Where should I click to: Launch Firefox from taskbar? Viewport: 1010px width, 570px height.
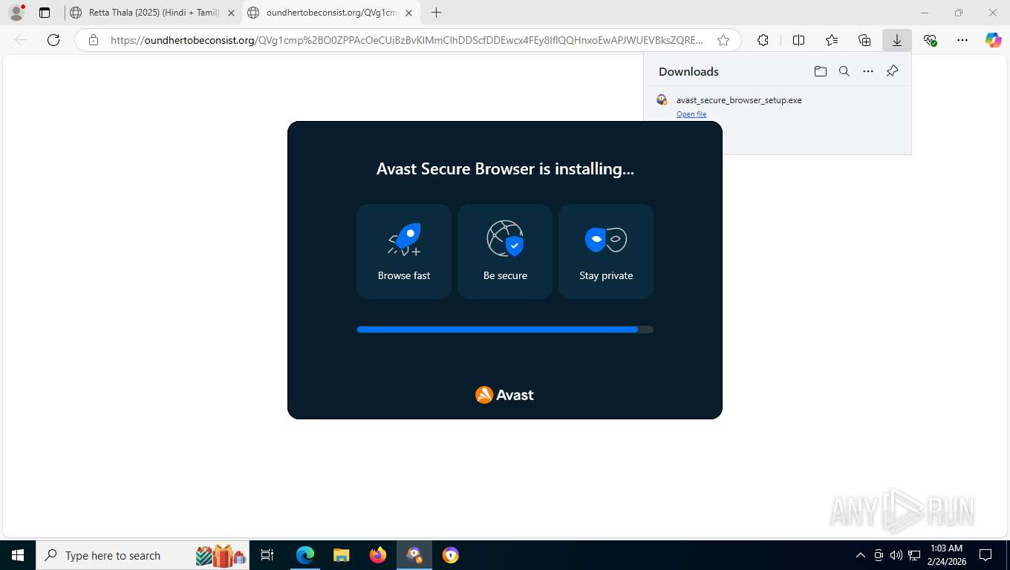tap(378, 555)
